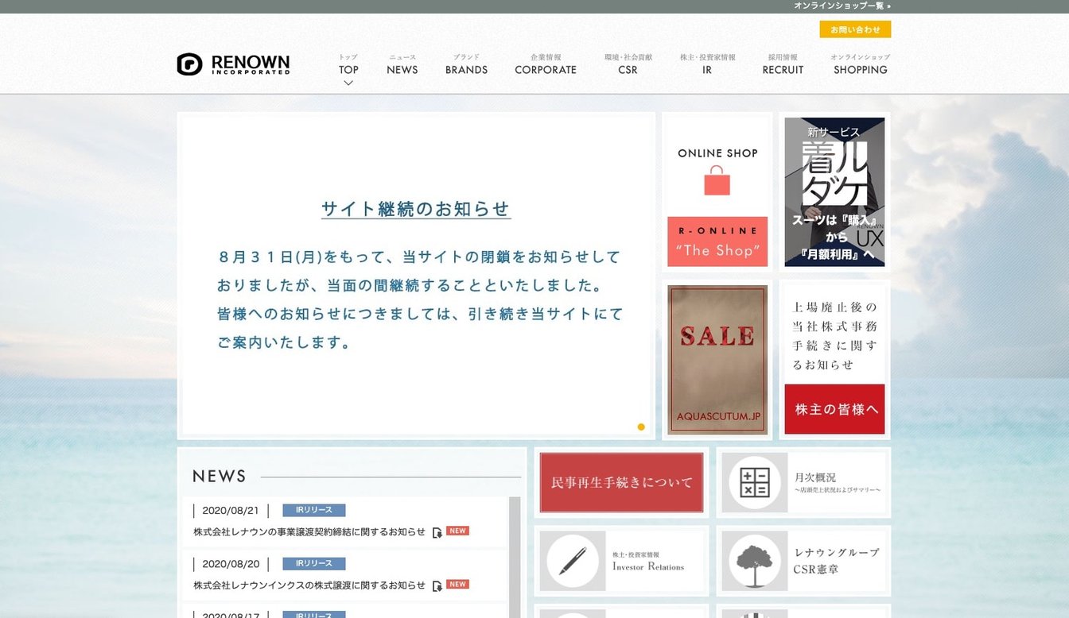Open PDF icon beside 2020/08/21 news
The image size is (1069, 618).
point(437,532)
